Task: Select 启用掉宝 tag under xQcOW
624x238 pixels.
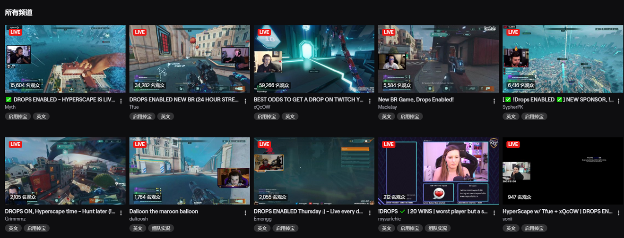Action: pos(267,116)
